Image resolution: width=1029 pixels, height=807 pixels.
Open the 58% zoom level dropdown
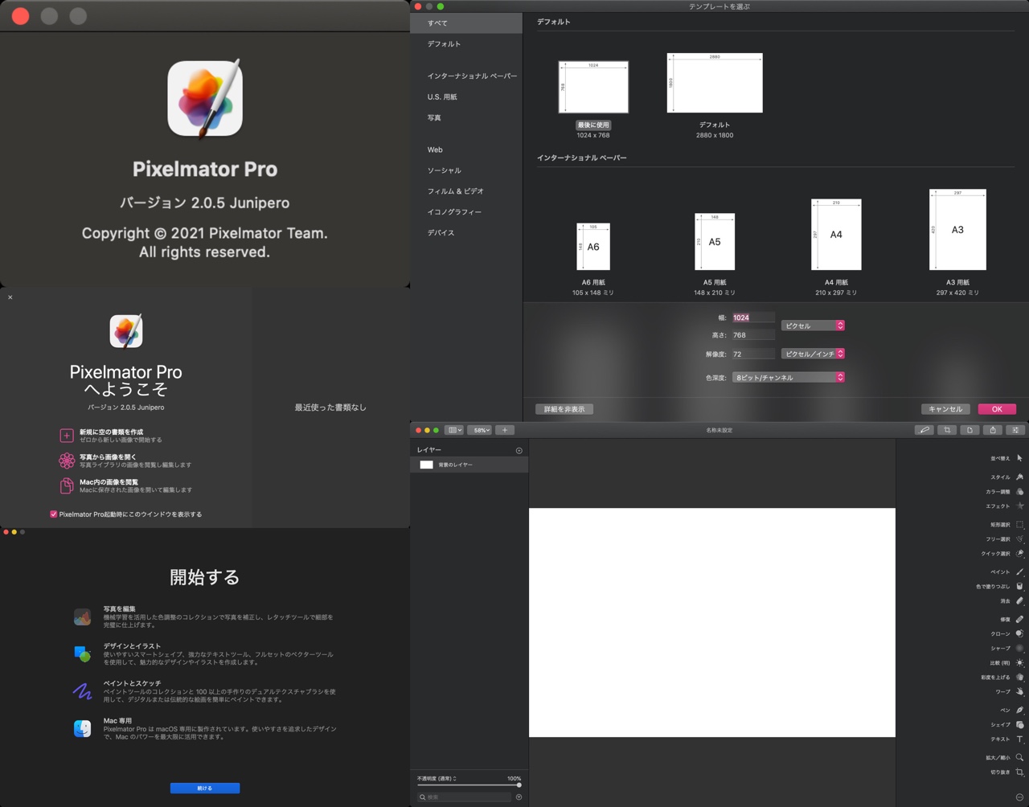click(x=480, y=430)
